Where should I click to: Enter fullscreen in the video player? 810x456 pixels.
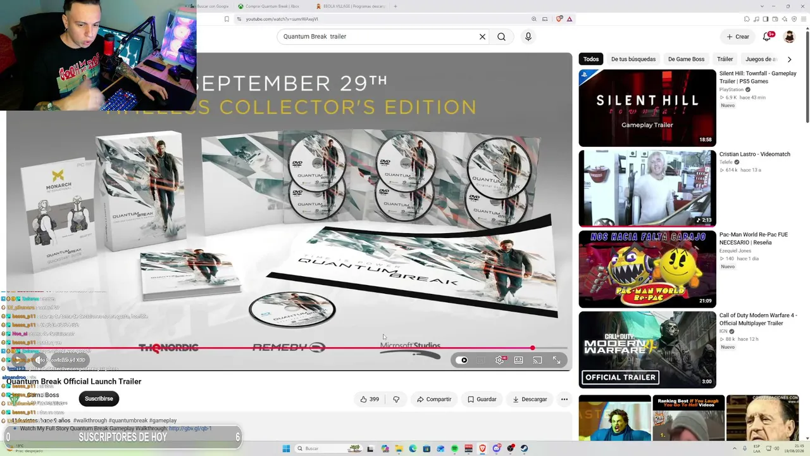coord(556,360)
